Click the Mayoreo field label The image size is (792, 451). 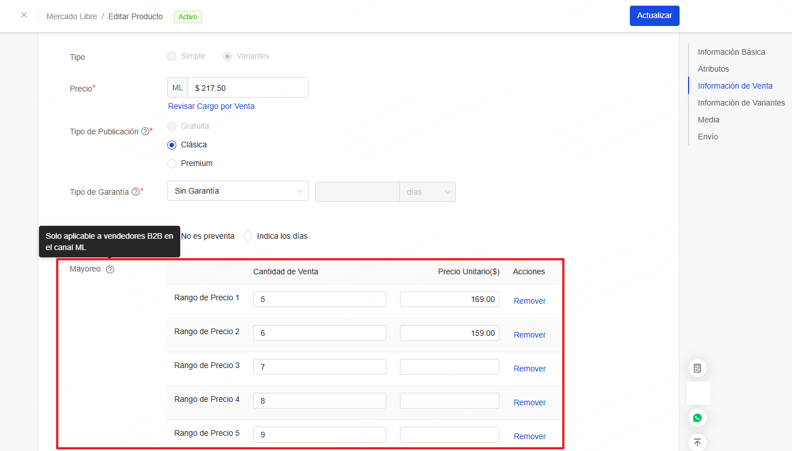[x=85, y=269]
